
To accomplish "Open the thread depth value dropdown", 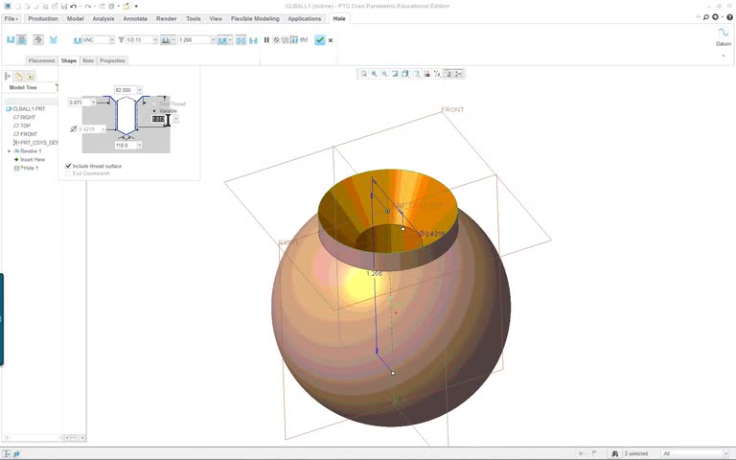I will 176,119.
